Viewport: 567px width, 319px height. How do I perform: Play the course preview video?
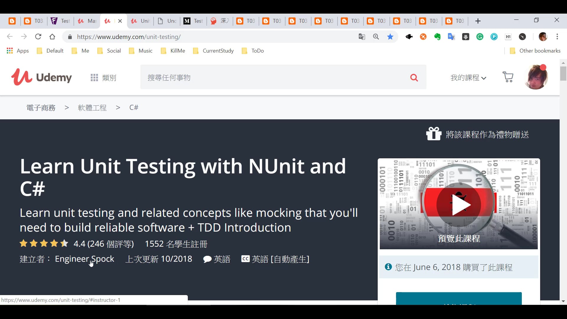click(459, 204)
